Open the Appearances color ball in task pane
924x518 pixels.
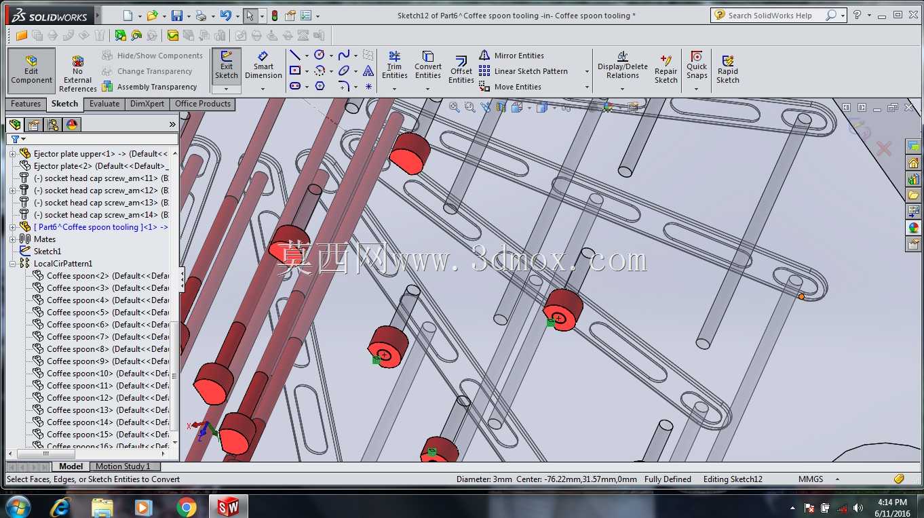(913, 228)
